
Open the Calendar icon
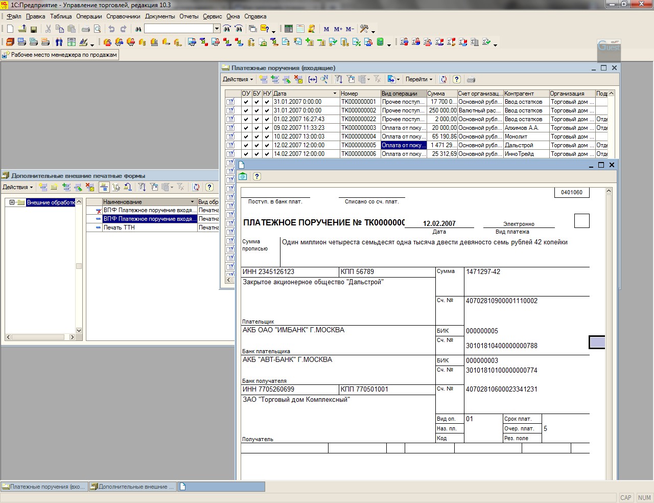click(x=300, y=29)
